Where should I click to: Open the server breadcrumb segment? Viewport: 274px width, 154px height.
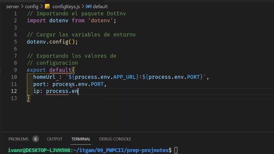tap(12, 7)
